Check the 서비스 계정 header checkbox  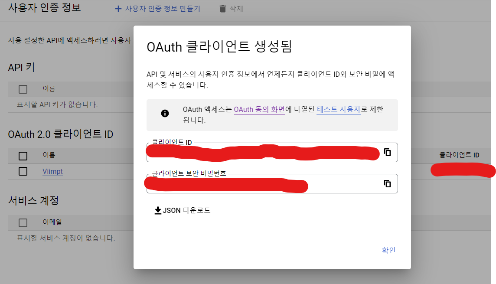[x=23, y=222]
